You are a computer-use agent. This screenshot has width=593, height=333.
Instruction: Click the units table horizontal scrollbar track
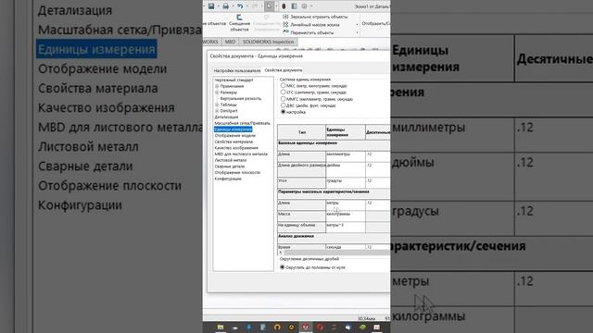(x=336, y=253)
